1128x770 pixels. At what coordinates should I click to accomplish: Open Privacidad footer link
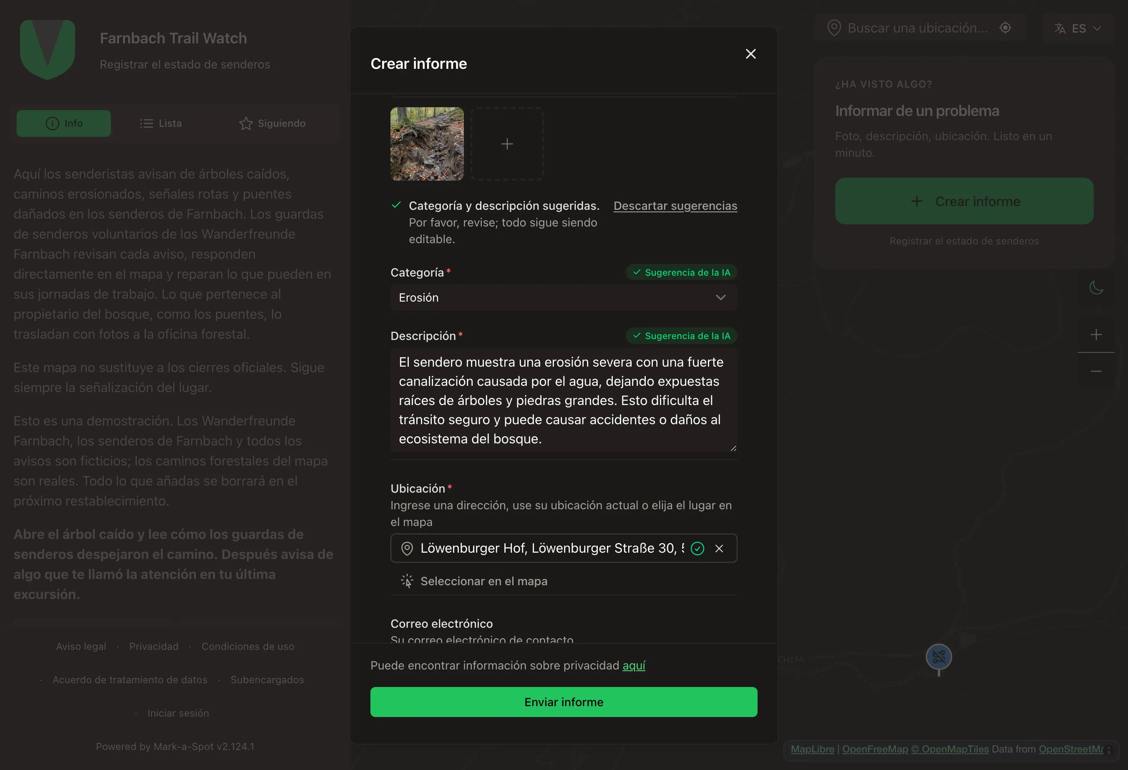click(154, 646)
